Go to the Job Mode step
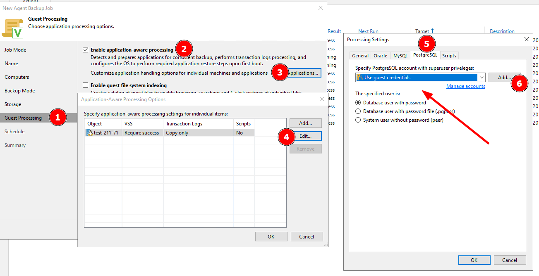539x276 pixels. [x=15, y=50]
